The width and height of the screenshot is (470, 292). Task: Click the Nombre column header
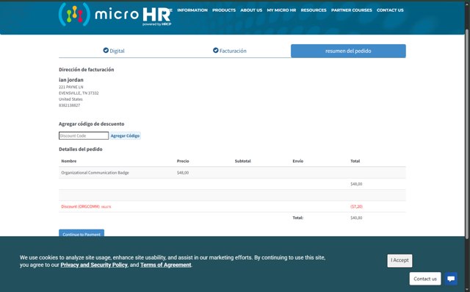click(x=68, y=161)
